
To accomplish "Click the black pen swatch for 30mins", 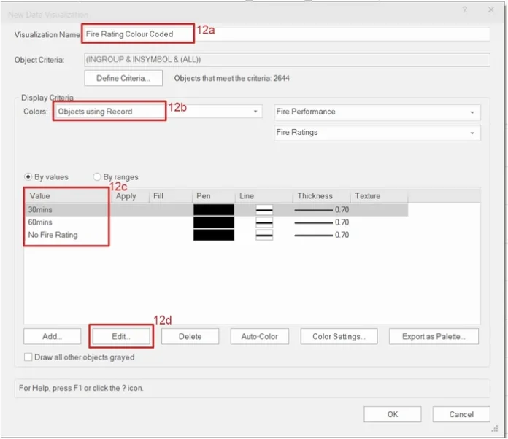I will [x=214, y=210].
